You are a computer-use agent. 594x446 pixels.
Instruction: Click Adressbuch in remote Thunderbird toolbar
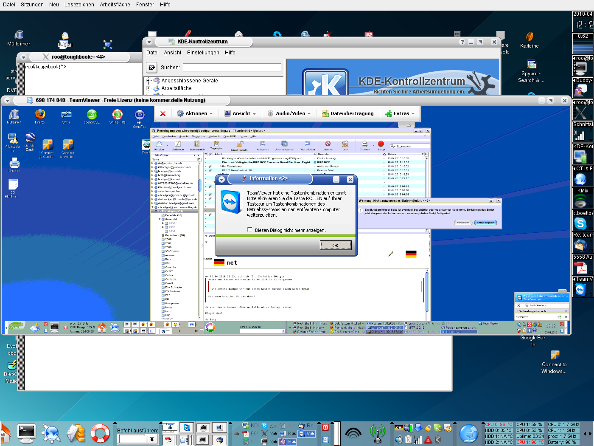(x=197, y=146)
